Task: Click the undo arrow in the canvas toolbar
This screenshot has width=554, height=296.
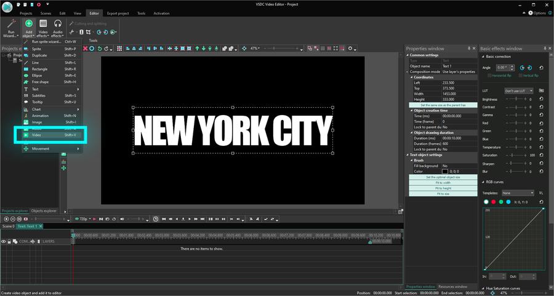Action: [x=100, y=49]
